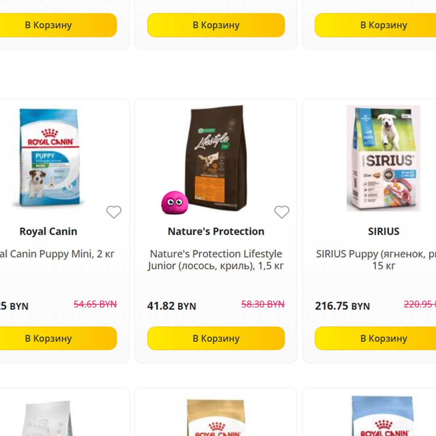Open the Nature's Protection brand link
Viewport: 436px width, 436px height.
click(216, 231)
